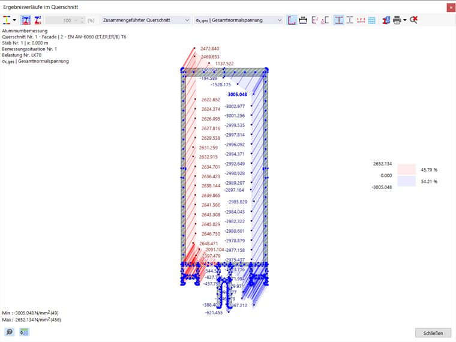The width and height of the screenshot is (456, 342).
Task: Click the 0.00 decimal units icon
Action: pyautogui.click(x=24, y=332)
